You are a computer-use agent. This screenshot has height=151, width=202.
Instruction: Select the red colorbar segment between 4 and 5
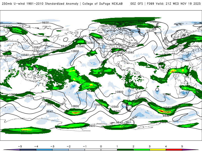point(174,150)
